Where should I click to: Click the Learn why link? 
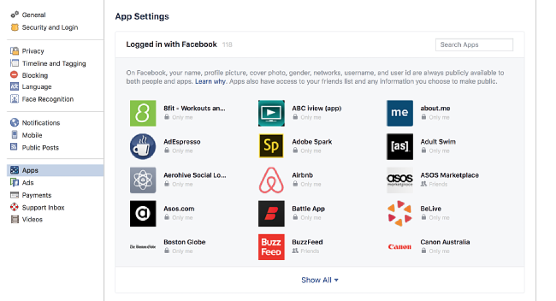point(210,81)
